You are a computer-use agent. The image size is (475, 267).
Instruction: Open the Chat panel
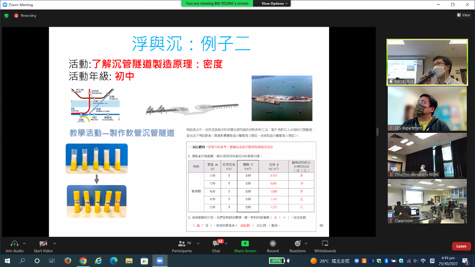[x=216, y=244]
